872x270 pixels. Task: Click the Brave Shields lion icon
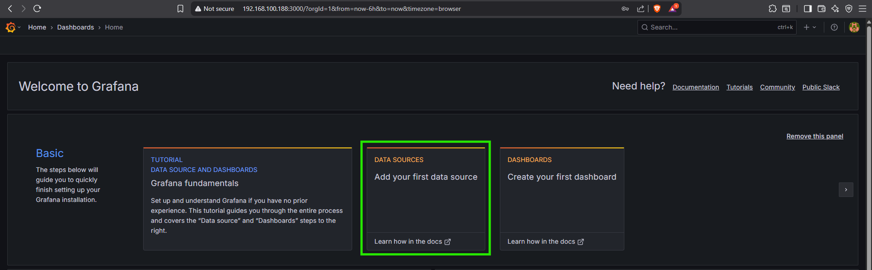[657, 9]
